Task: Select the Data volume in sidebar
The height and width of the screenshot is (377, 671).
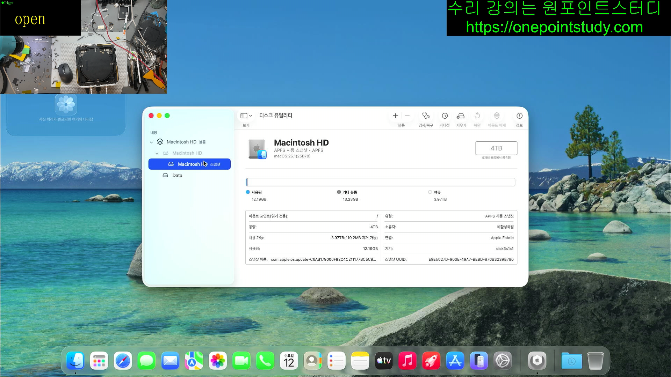Action: pyautogui.click(x=177, y=175)
